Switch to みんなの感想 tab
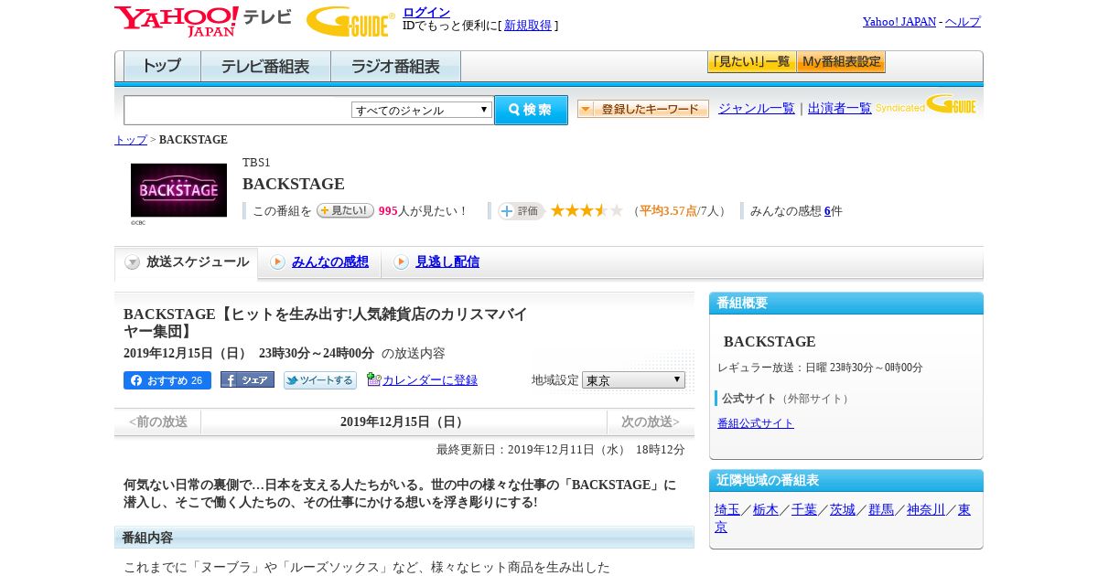Image resolution: width=1098 pixels, height=576 pixels. coord(329,261)
